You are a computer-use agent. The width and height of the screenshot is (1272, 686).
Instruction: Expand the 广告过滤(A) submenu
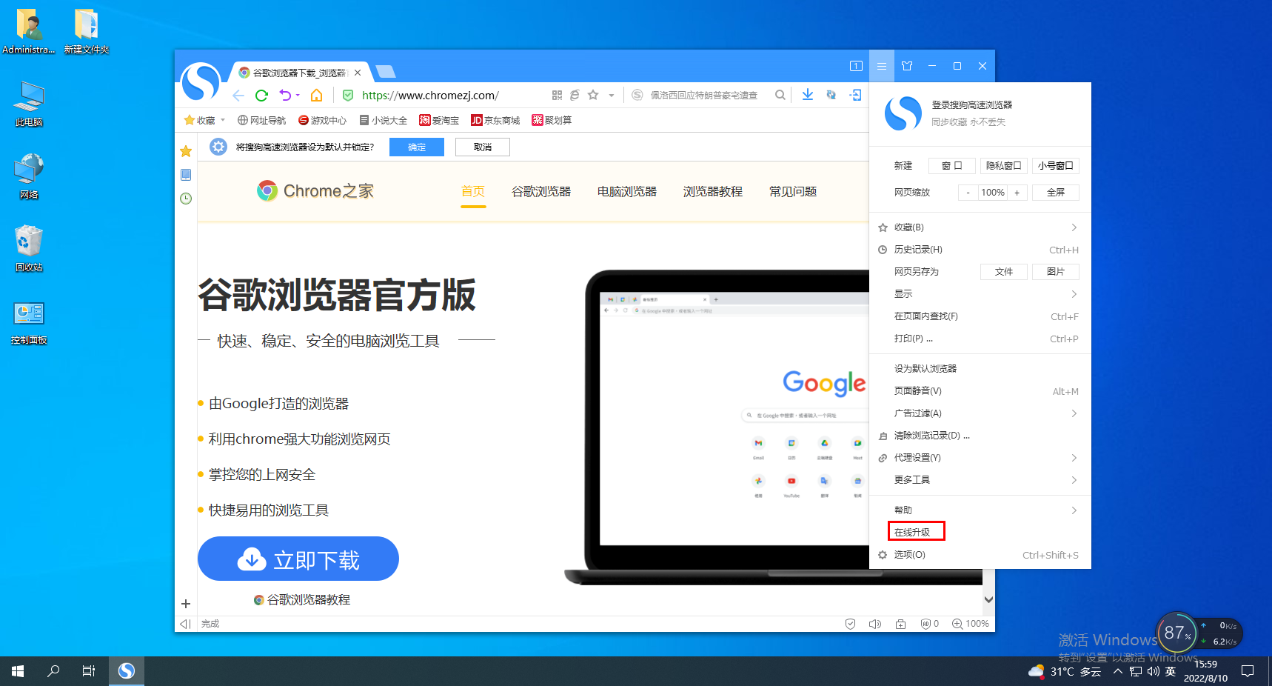980,413
